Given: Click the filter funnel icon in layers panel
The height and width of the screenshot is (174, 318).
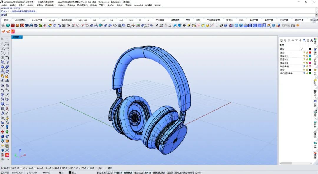Looking at the screenshot, I should pos(304,40).
